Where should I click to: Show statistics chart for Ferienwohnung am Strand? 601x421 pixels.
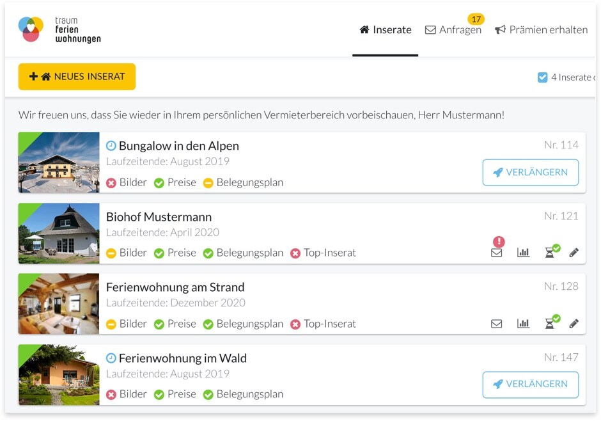pyautogui.click(x=523, y=324)
